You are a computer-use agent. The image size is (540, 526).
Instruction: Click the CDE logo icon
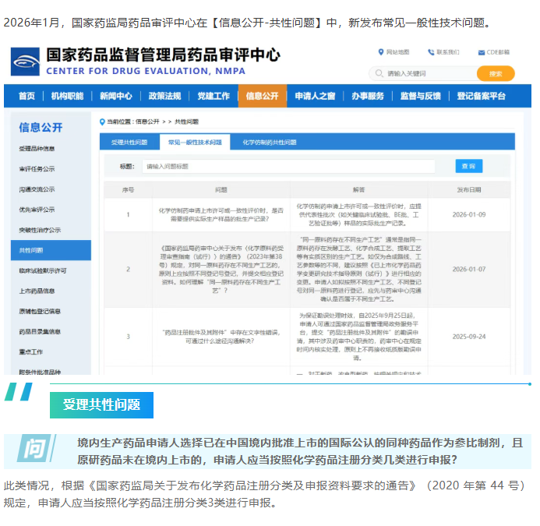[x=26, y=62]
